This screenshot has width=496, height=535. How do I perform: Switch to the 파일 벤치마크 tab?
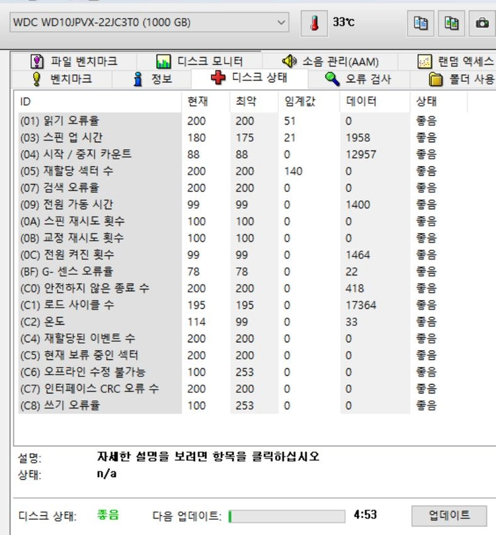74,62
